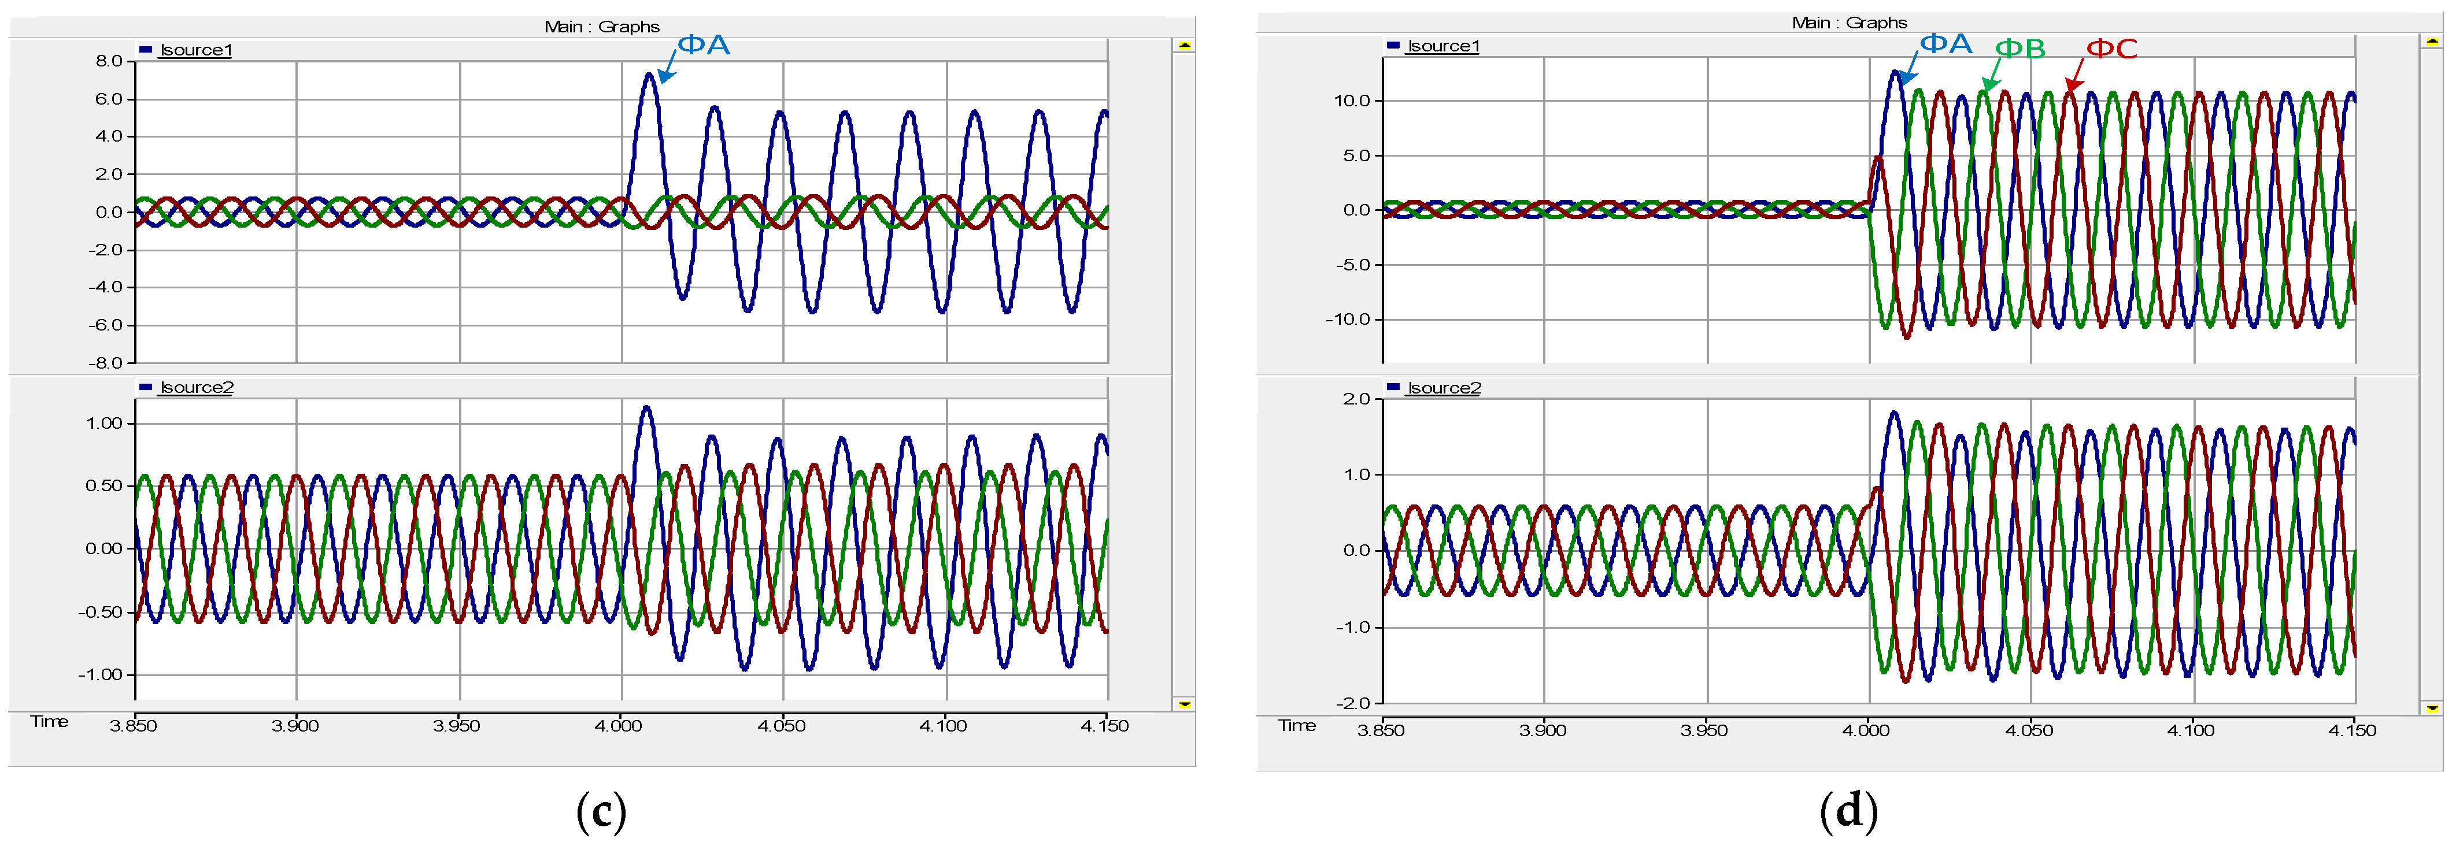Viewport: 2456px width, 850px height.
Task: Click Isource1 blue legend marker in graph (c)
Action: [146, 50]
